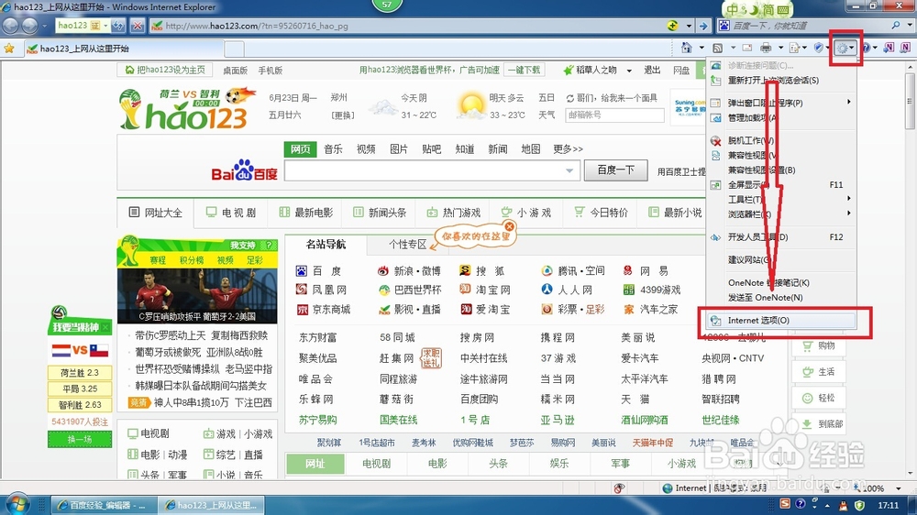Image resolution: width=917 pixels, height=515 pixels.
Task: Click the 换一场 green button
Action: pos(80,439)
